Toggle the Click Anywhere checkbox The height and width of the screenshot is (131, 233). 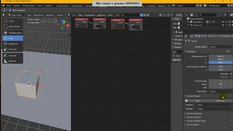[10, 10]
